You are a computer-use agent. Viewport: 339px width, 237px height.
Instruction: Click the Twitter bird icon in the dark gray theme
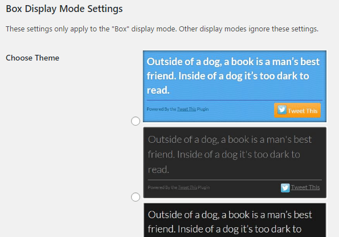pyautogui.click(x=285, y=188)
